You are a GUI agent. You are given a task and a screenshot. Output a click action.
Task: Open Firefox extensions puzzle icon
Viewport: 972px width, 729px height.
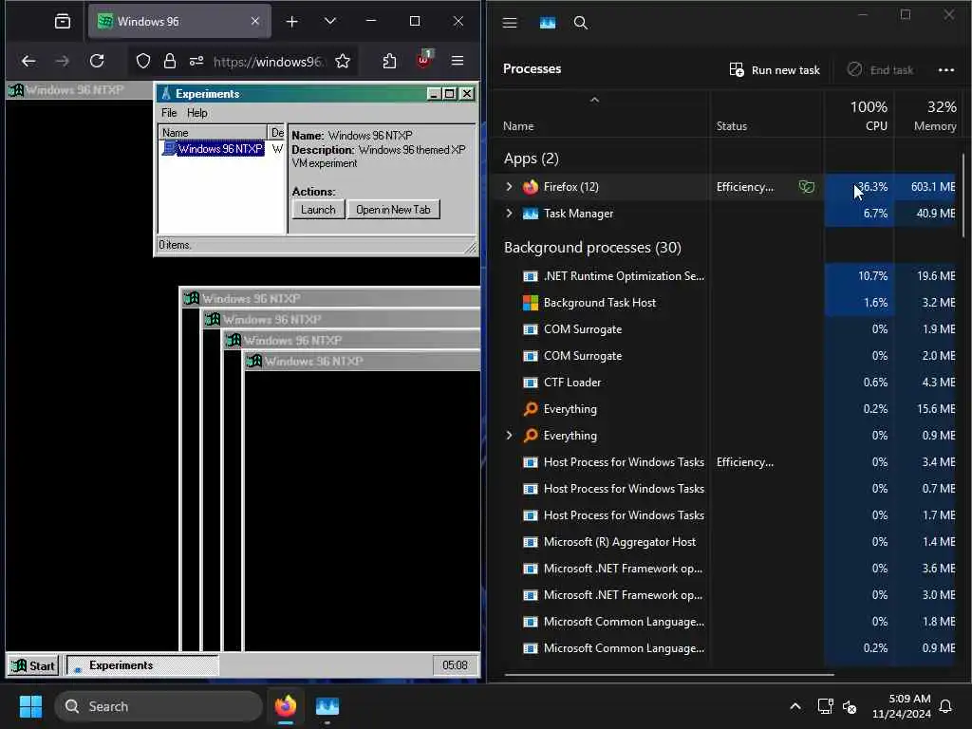coord(389,61)
